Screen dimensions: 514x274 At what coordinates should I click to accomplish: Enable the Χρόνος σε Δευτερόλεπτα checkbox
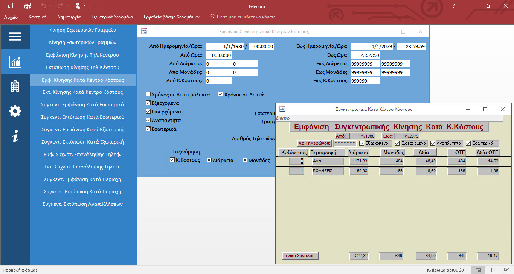148,95
